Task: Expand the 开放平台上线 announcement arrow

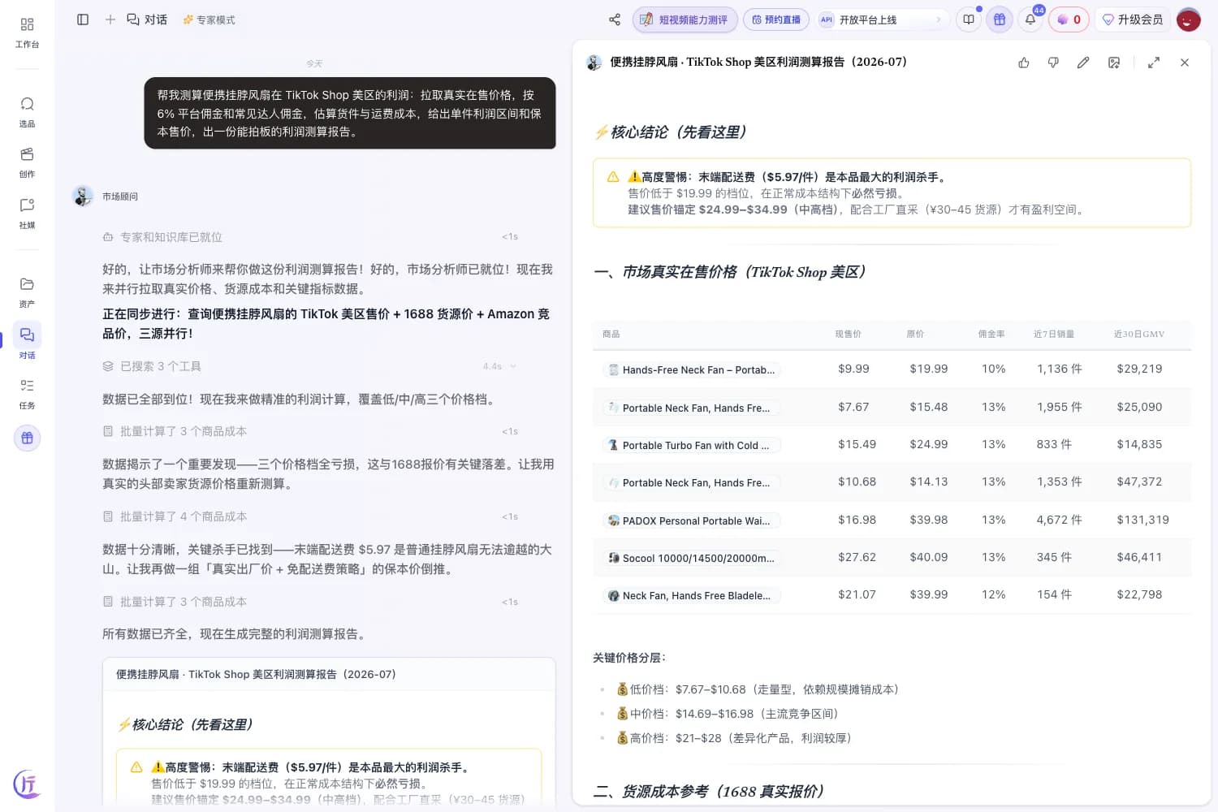Action: (939, 19)
